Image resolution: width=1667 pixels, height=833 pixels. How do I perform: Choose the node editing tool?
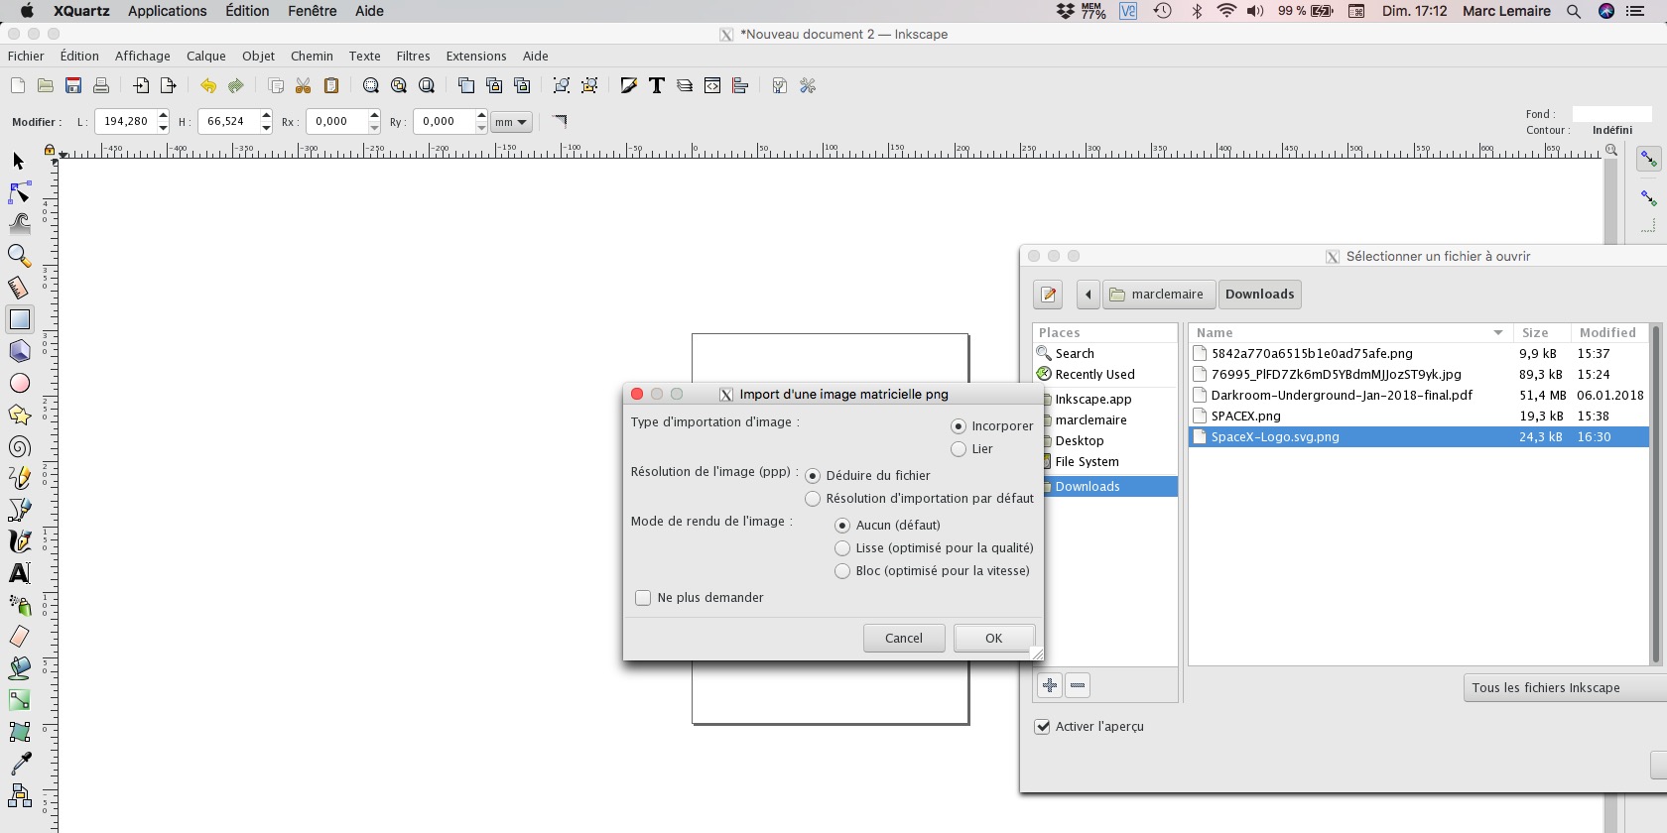[x=19, y=192]
